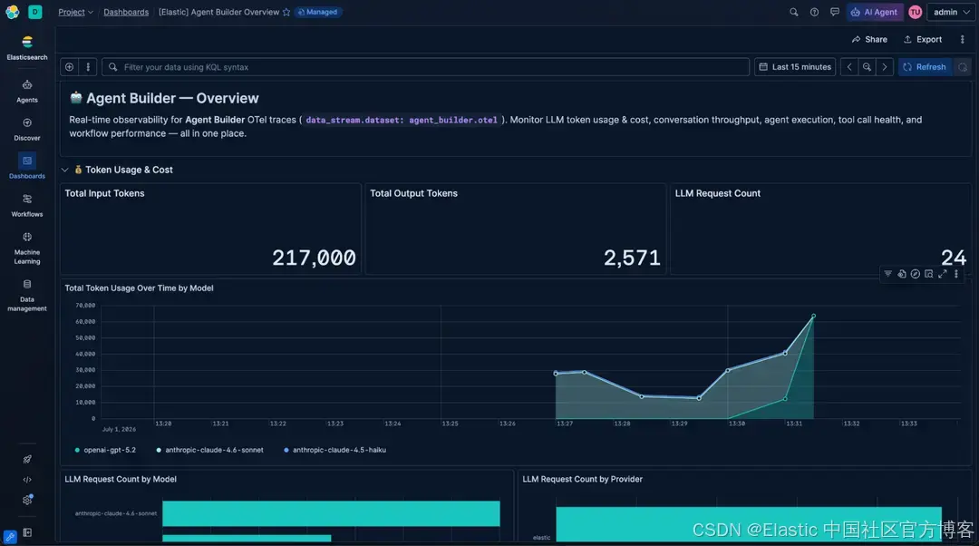
Task: Click the chart peak point at 13:31
Action: click(813, 317)
